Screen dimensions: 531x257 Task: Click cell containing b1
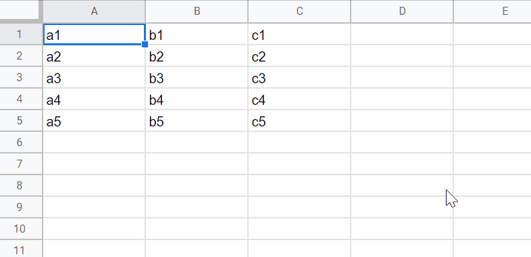pyautogui.click(x=197, y=34)
